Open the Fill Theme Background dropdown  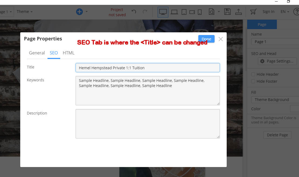pyautogui.click(x=275, y=100)
